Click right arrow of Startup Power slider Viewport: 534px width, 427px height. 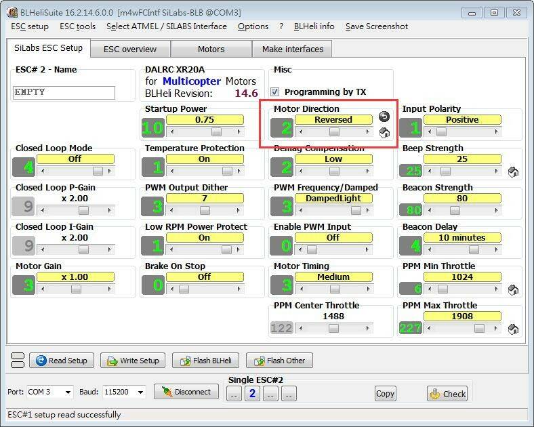click(239, 131)
